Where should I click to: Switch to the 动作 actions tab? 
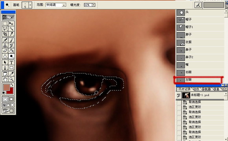click(x=197, y=89)
